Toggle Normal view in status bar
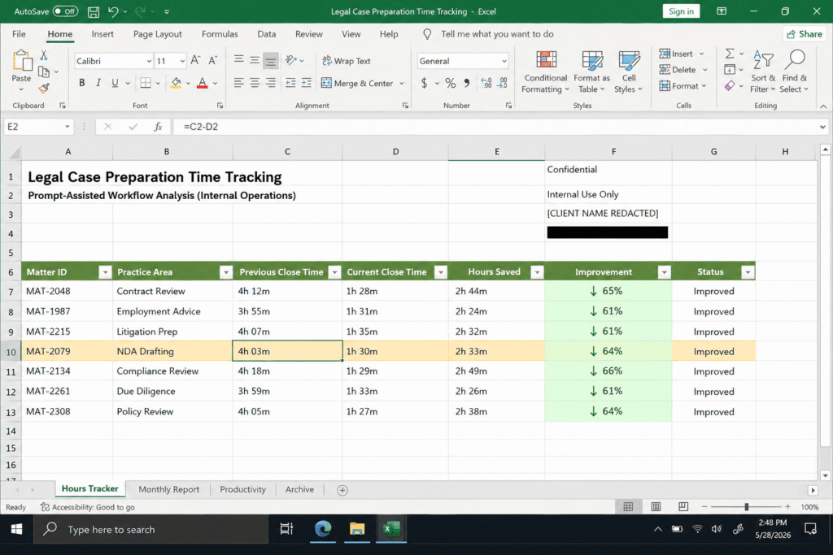This screenshot has width=833, height=555. pyautogui.click(x=628, y=507)
